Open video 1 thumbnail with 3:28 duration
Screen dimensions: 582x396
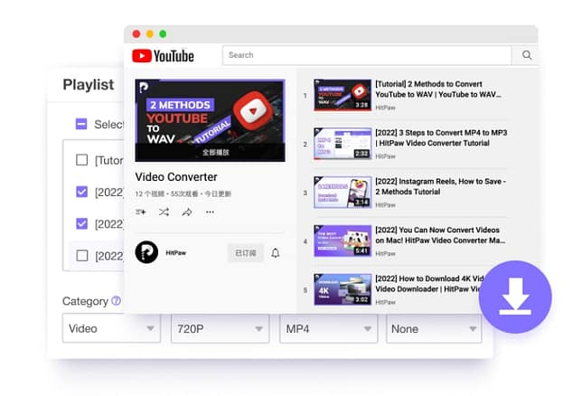click(343, 95)
